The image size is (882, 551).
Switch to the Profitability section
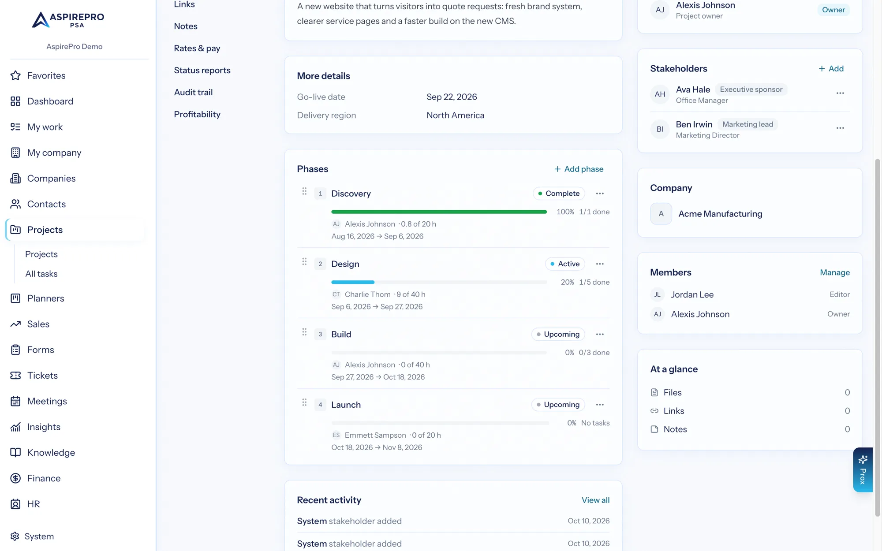coord(197,114)
